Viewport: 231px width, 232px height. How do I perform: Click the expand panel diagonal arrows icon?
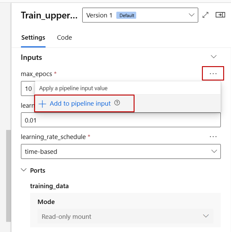coord(205,15)
